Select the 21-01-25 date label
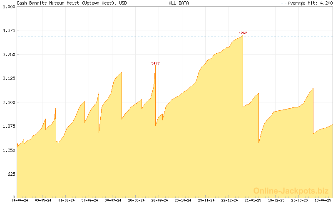The image size is (333, 204). tap(253, 201)
